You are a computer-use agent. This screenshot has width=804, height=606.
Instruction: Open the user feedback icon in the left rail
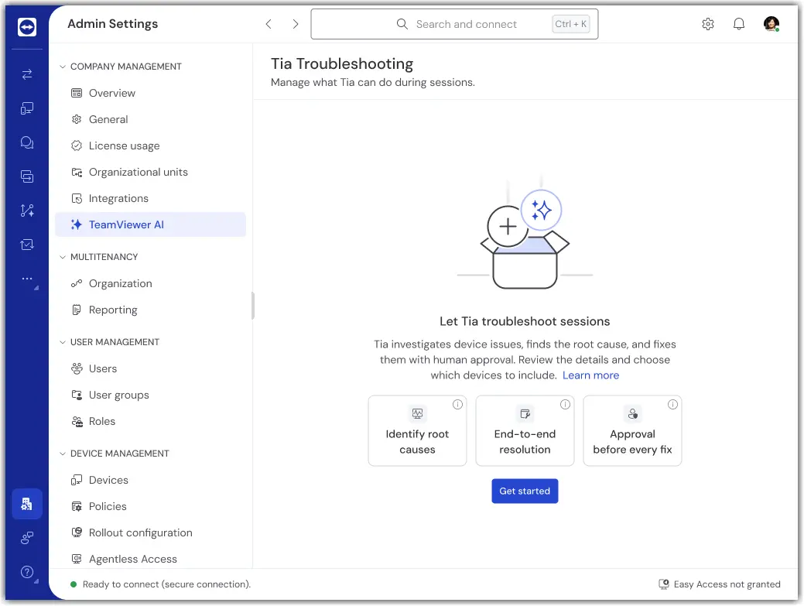(26, 538)
